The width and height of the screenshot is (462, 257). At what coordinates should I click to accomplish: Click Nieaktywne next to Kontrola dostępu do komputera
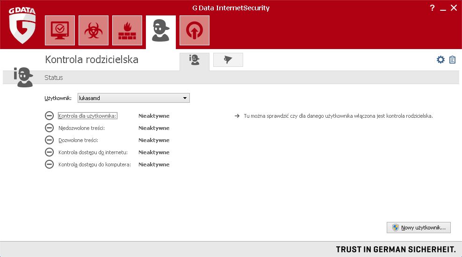click(x=154, y=164)
